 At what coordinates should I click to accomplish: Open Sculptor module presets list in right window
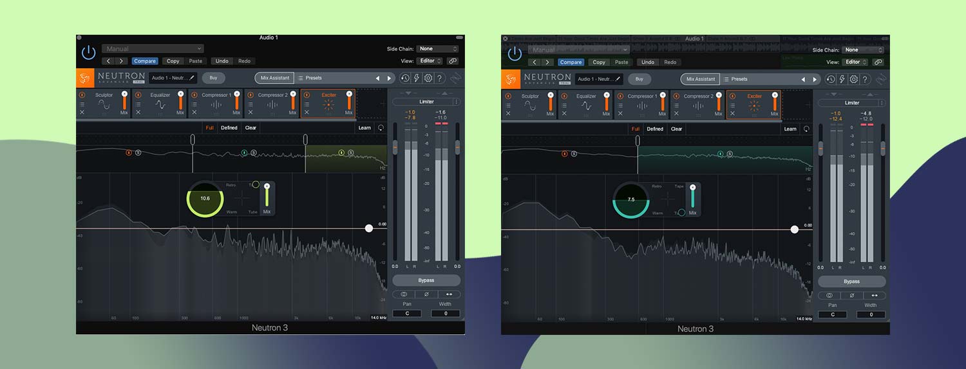[507, 105]
